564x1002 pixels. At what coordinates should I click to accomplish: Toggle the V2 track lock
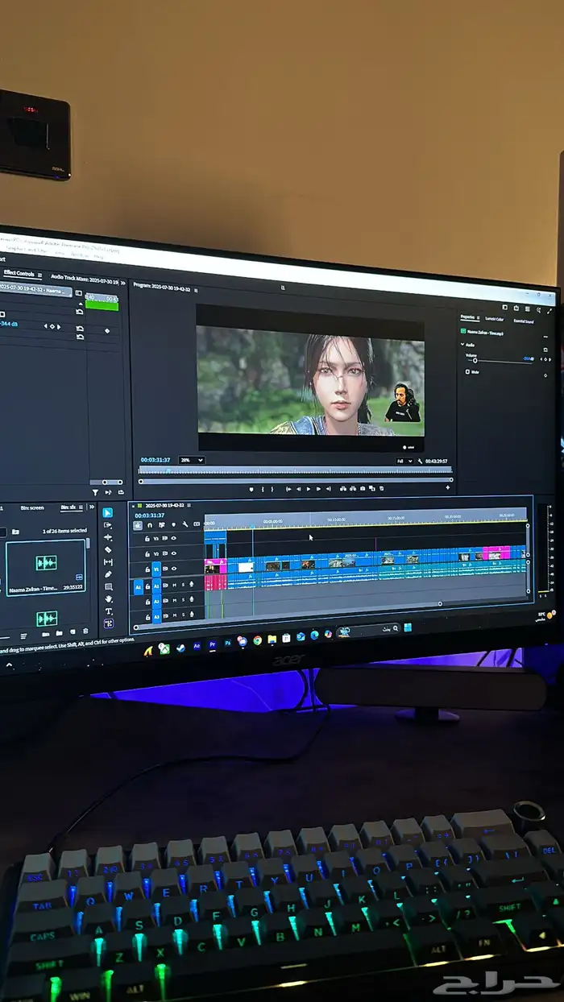(x=147, y=553)
